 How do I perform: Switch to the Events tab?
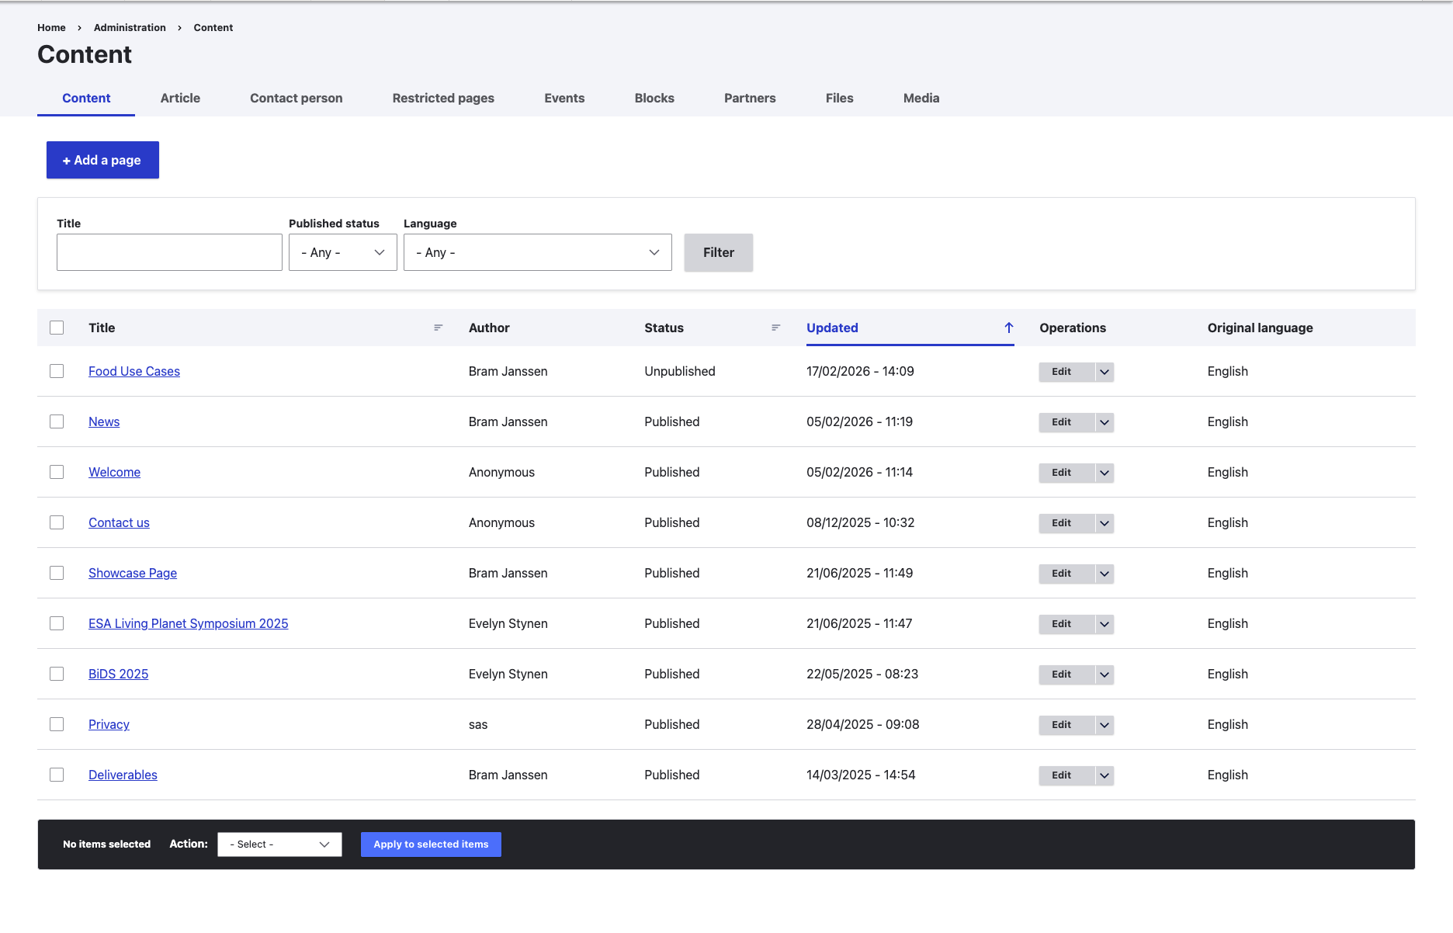point(564,98)
